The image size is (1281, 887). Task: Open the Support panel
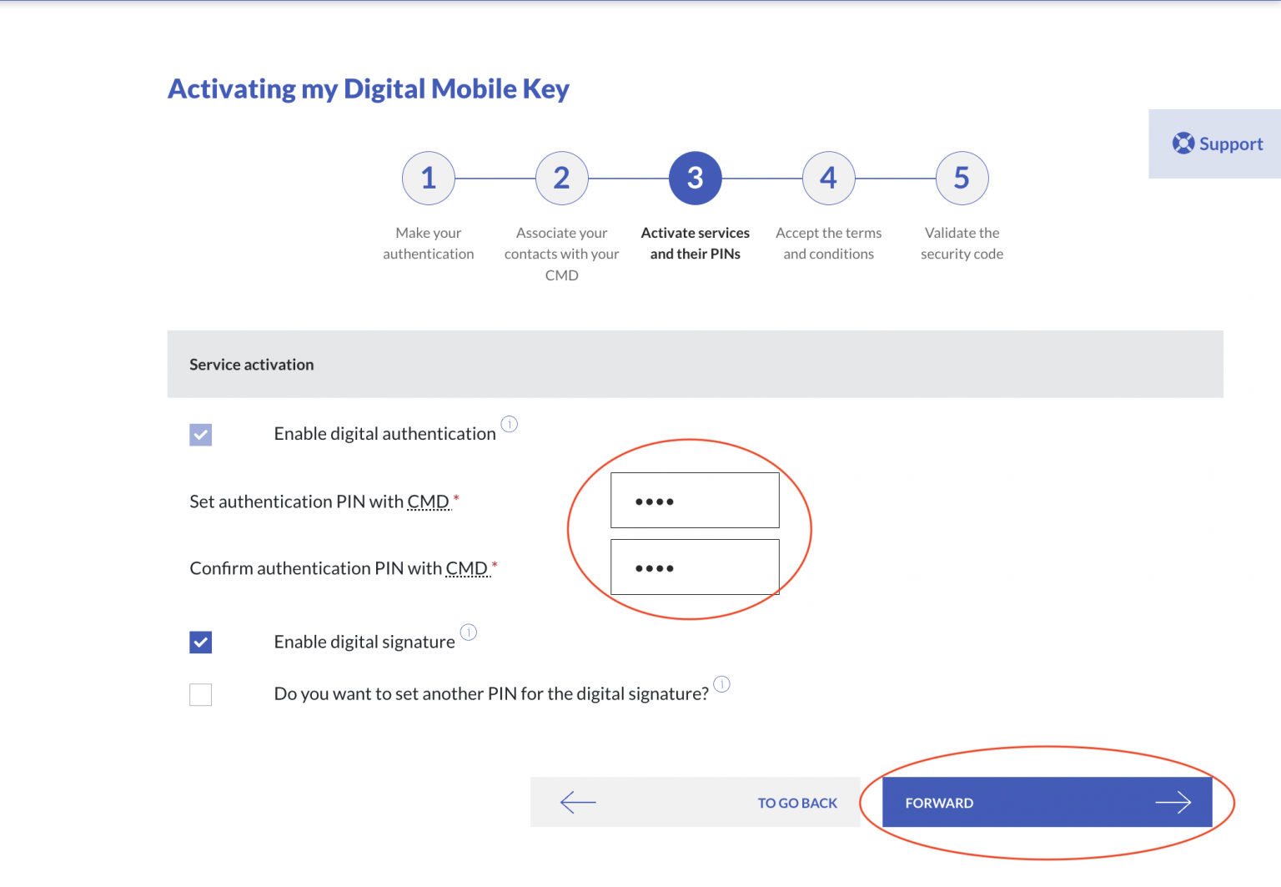[1216, 144]
